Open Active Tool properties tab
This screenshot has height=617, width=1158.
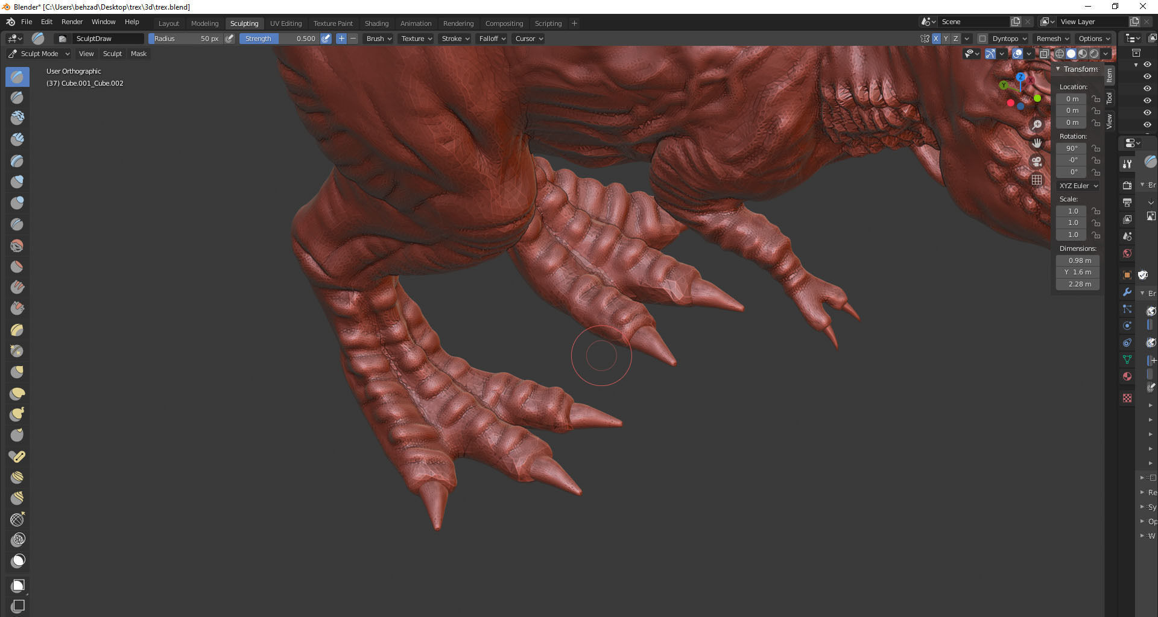tap(1127, 164)
